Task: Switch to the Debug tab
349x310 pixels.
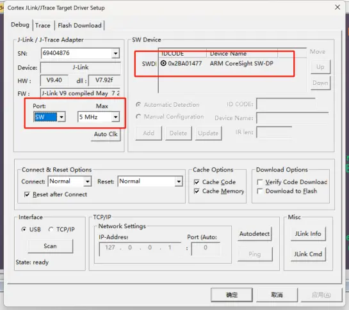Action: coord(20,25)
